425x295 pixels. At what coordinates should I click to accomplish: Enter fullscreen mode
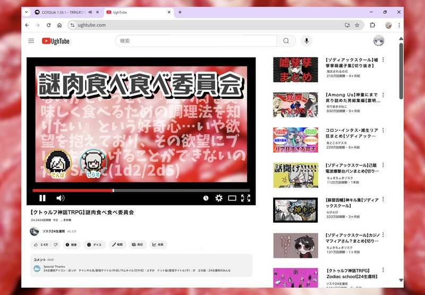tap(245, 198)
